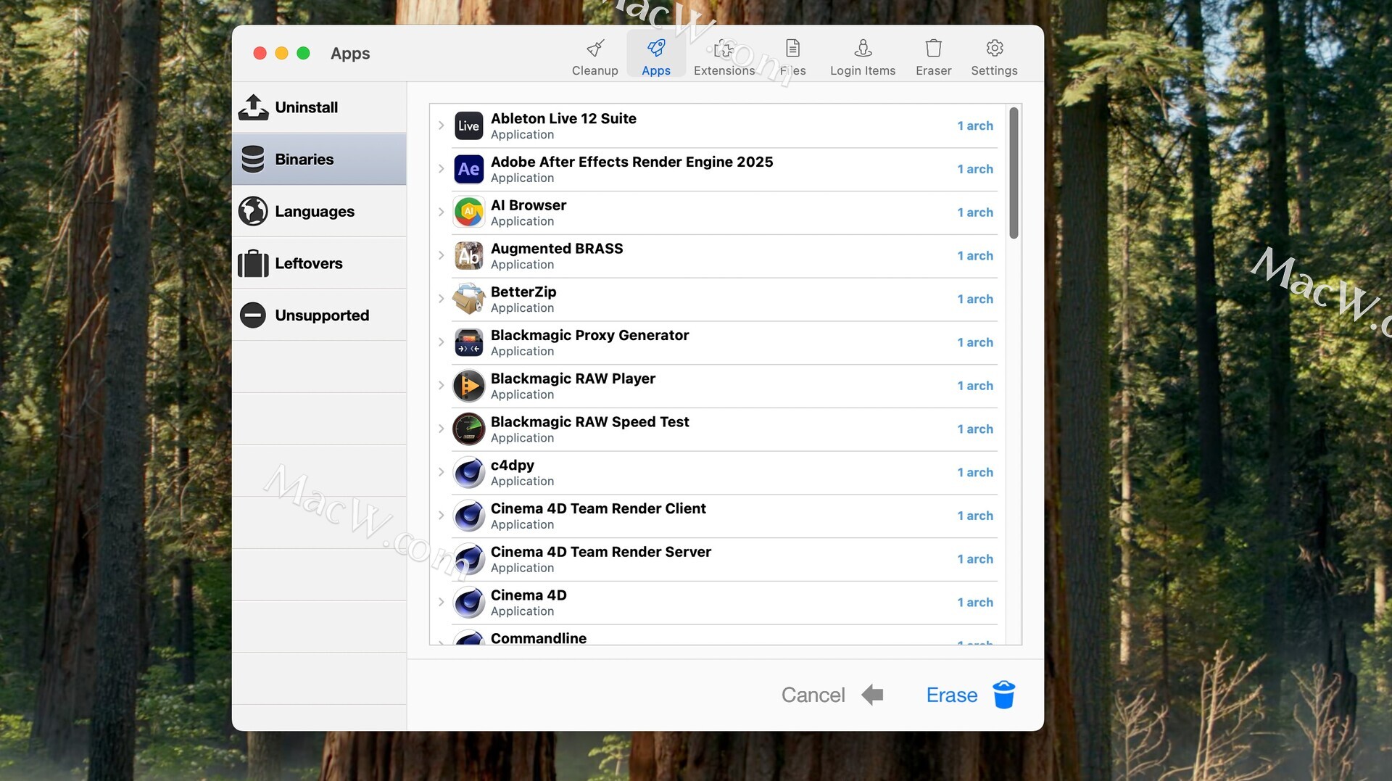Click the c4dpy app icon

pyautogui.click(x=469, y=473)
